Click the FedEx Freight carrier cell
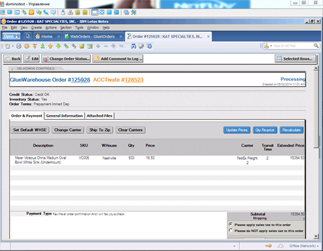 (x=247, y=160)
